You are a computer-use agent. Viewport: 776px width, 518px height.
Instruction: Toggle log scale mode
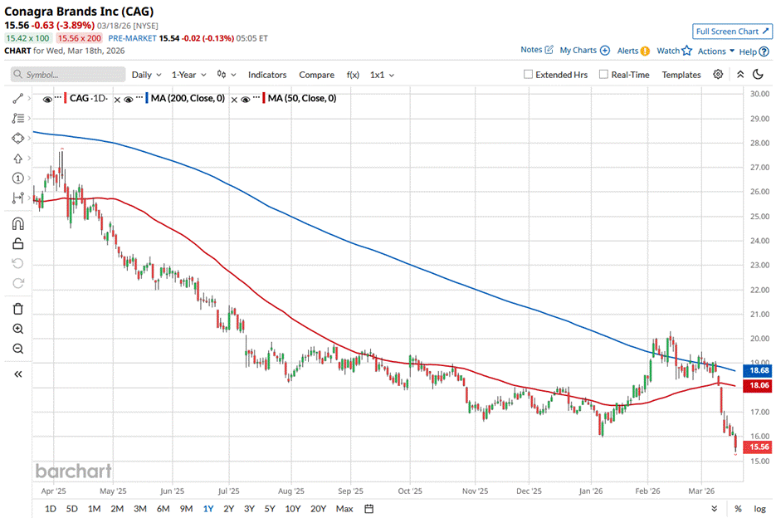point(759,509)
